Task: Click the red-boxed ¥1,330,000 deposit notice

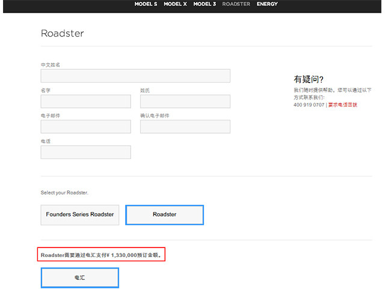Action: [x=101, y=255]
